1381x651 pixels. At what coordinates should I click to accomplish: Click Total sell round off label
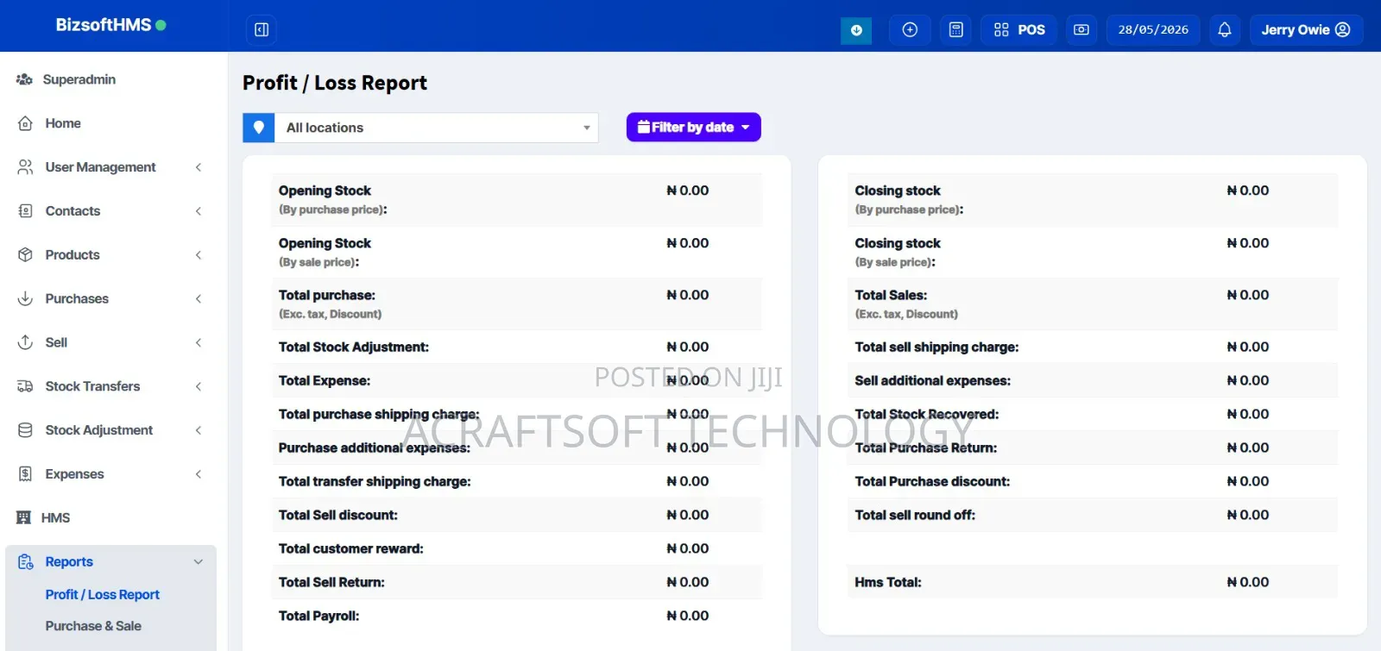tap(915, 515)
